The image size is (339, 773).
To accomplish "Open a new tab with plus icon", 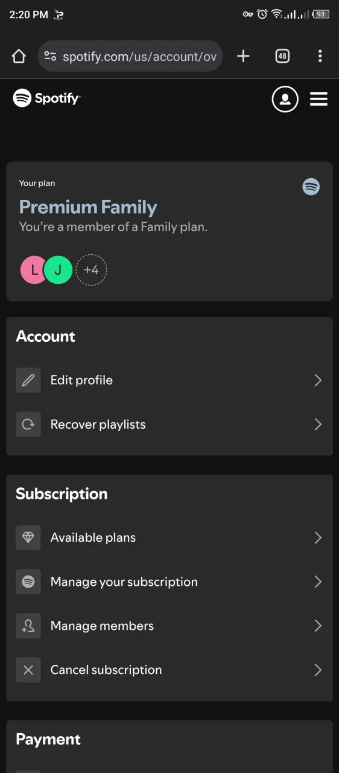I will tap(243, 56).
